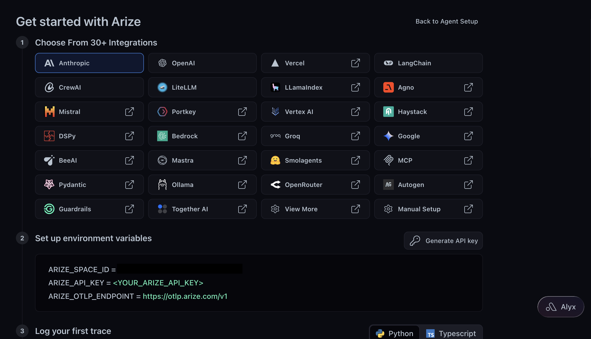This screenshot has width=591, height=339.
Task: Click the Portkey logo icon
Action: [162, 112]
